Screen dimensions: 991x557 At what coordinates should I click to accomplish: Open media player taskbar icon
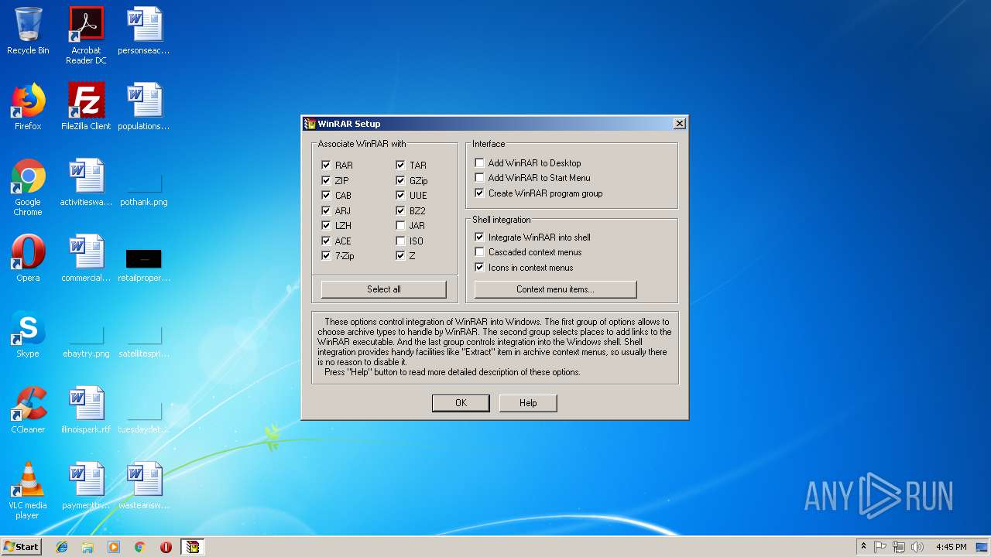(x=114, y=547)
